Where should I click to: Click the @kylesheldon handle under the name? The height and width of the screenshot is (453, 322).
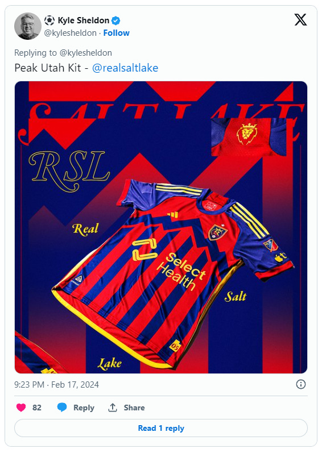pos(70,33)
